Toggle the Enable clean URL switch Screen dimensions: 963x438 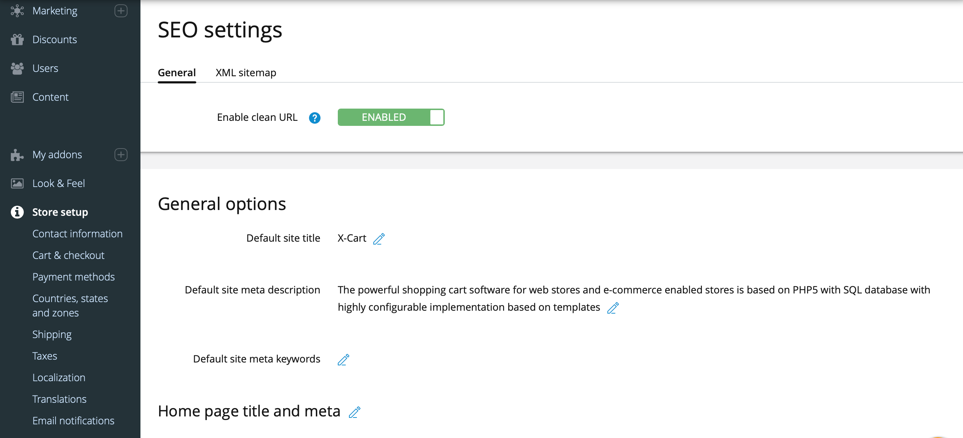pyautogui.click(x=391, y=117)
